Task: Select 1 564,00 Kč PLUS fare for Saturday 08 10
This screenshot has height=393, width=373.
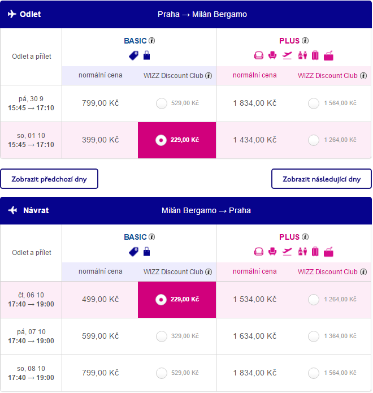Action: click(x=314, y=373)
